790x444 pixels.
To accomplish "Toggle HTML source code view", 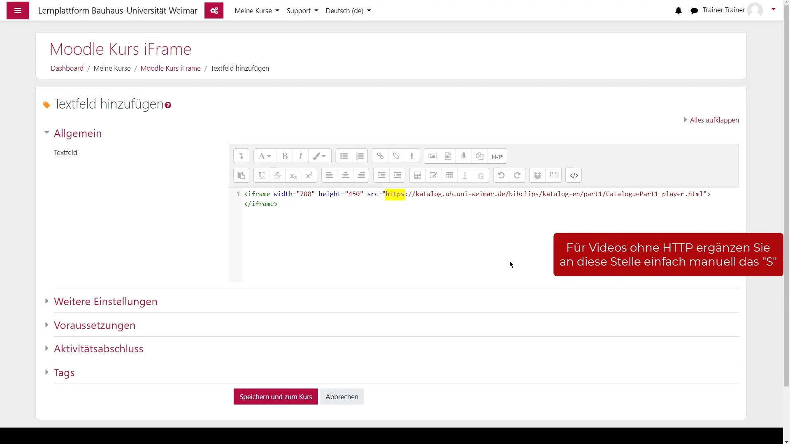I will click(x=574, y=176).
